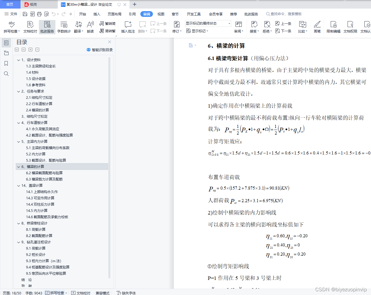
Task: Undo the last action
Action: click(53, 14)
